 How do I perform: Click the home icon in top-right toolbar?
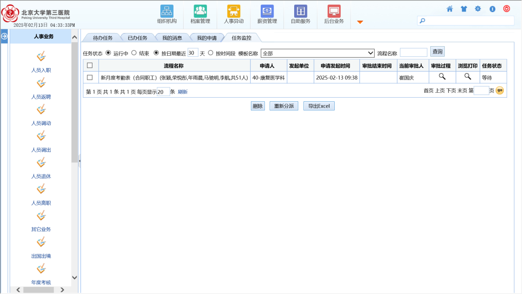click(x=450, y=9)
